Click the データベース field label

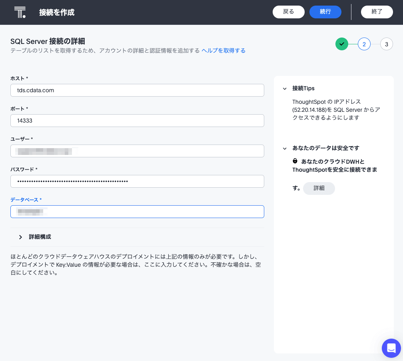point(26,200)
